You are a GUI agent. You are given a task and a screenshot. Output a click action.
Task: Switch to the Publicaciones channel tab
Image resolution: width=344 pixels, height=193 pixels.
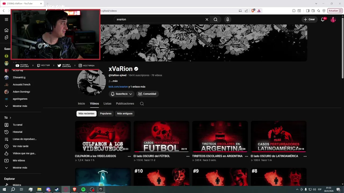[125, 103]
